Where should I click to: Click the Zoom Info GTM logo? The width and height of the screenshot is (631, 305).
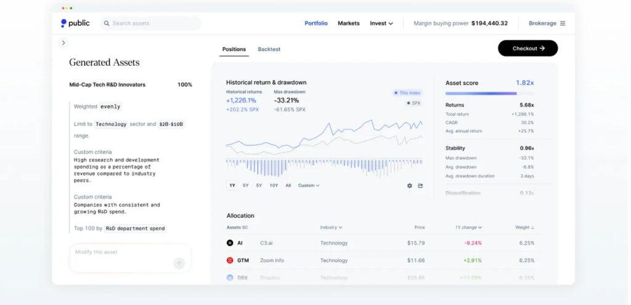[x=230, y=261]
